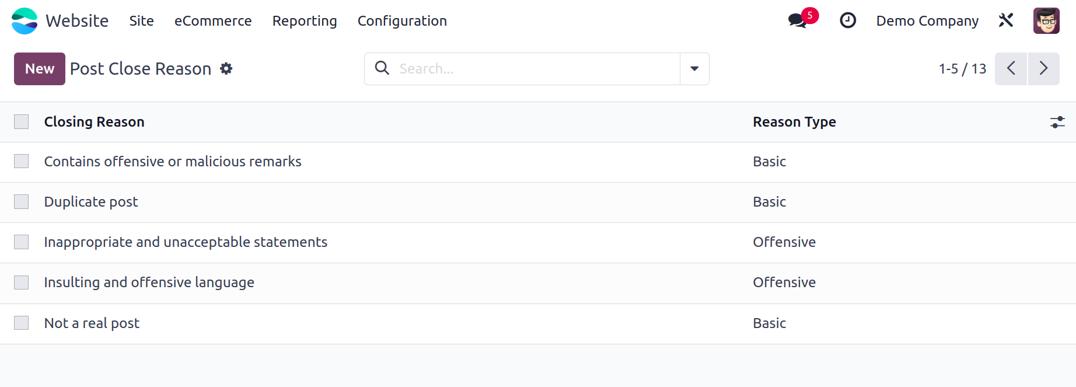1076x387 pixels.
Task: Open the Reporting dropdown menu
Action: (x=305, y=20)
